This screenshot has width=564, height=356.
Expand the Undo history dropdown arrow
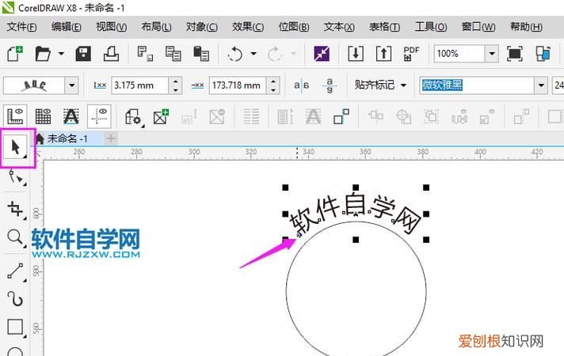pos(253,54)
